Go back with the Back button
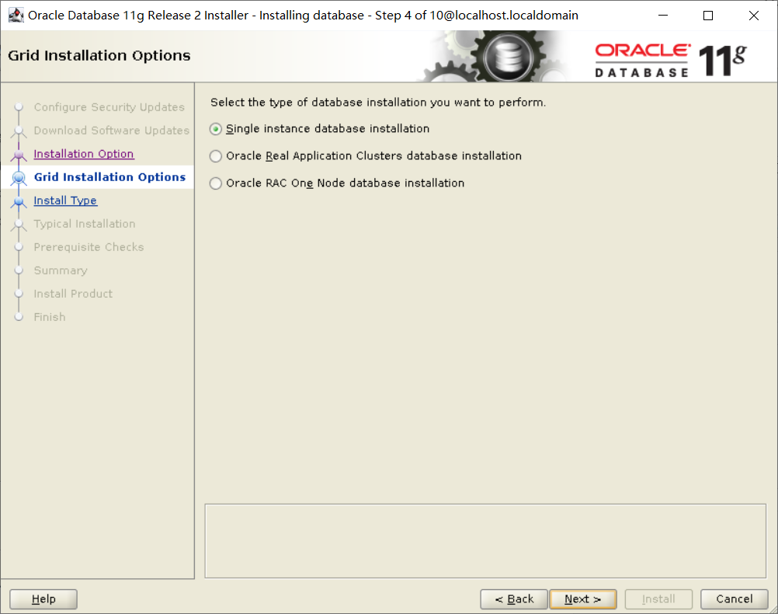 point(514,599)
